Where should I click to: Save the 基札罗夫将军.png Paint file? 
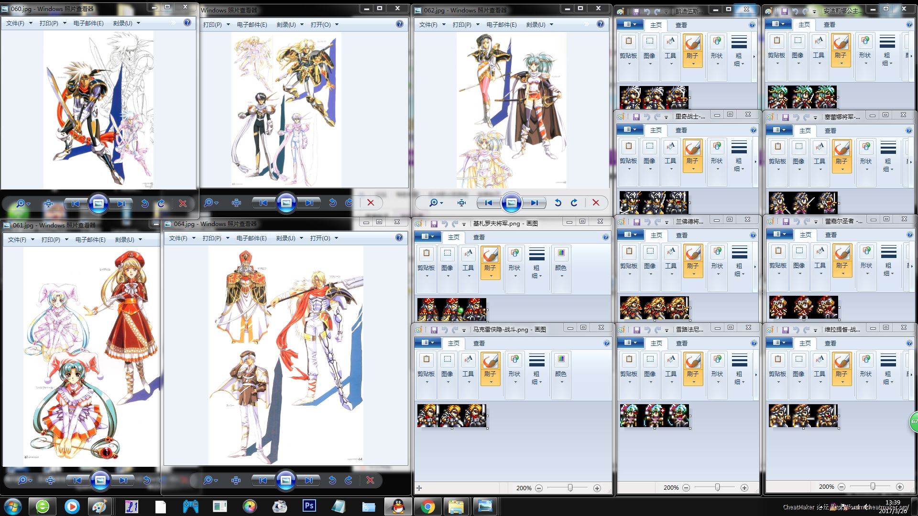434,224
